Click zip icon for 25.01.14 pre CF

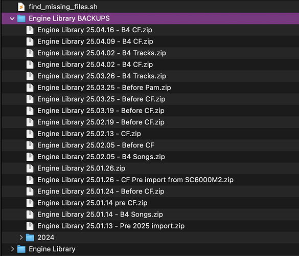point(30,203)
